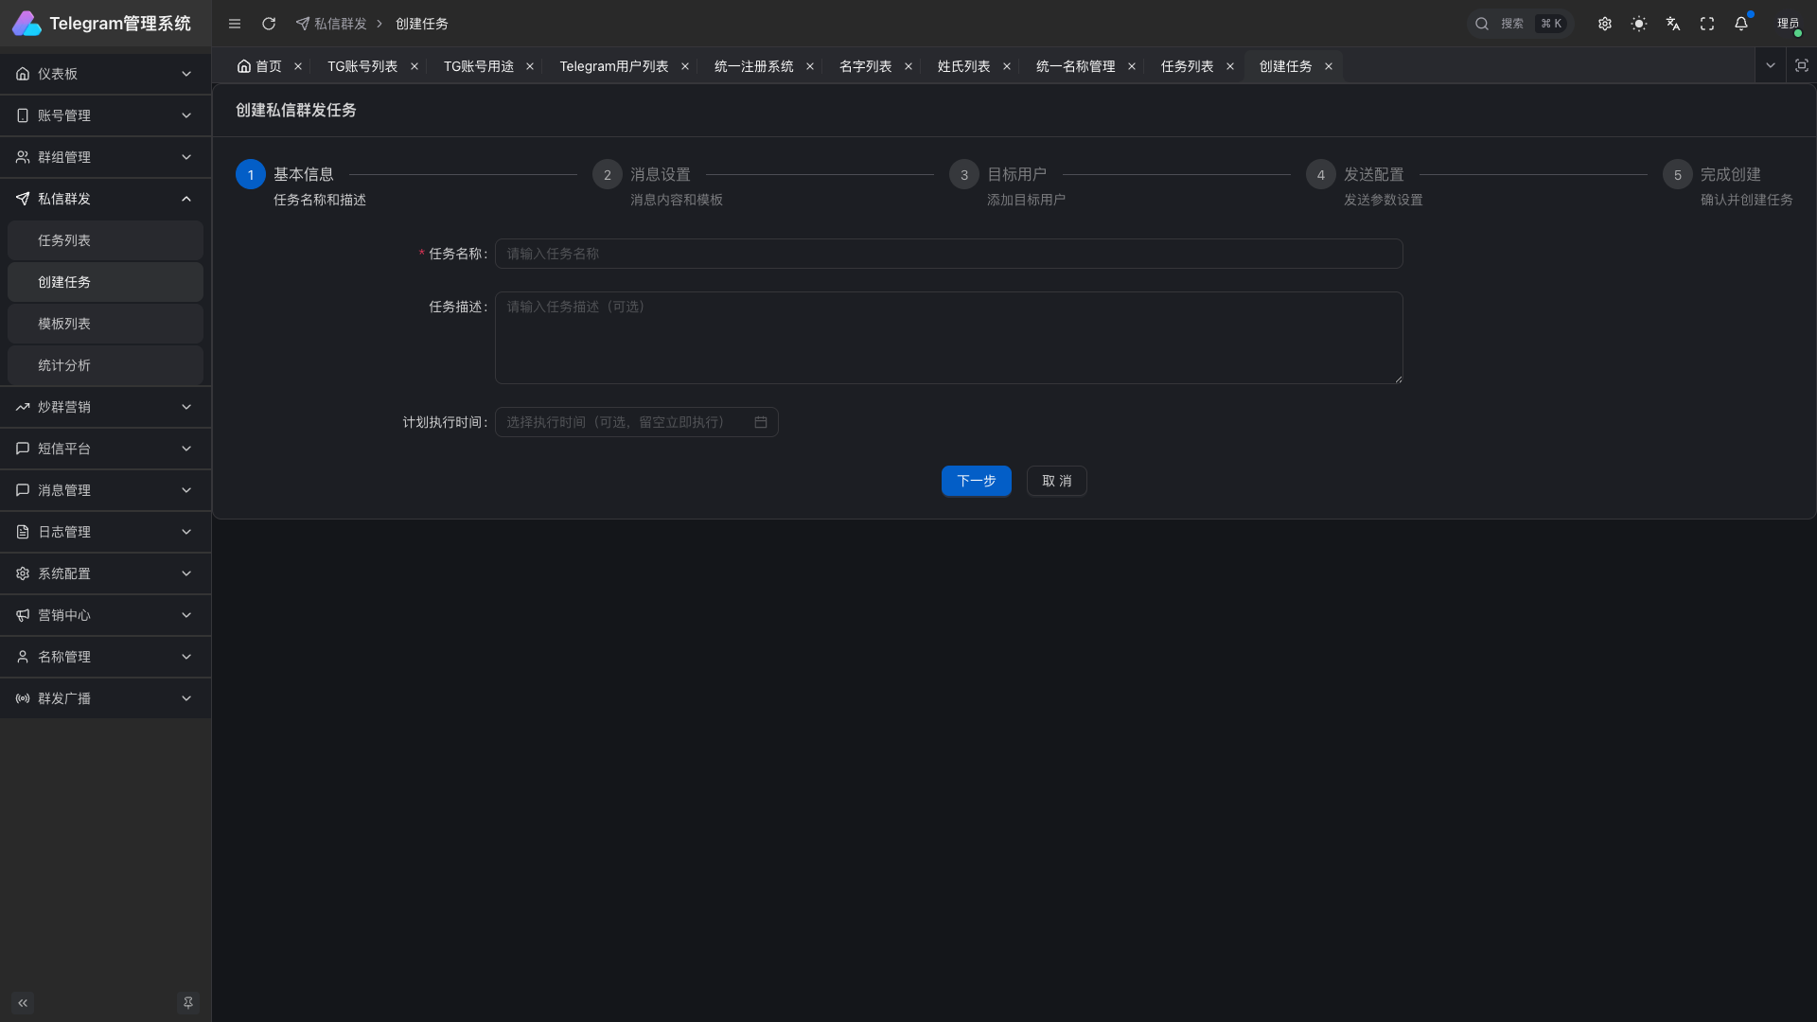
Task: Pin the sidebar with the pin icon
Action: (x=188, y=1003)
